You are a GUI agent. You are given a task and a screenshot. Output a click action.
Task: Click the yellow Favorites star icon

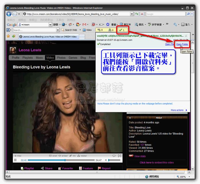8,36
